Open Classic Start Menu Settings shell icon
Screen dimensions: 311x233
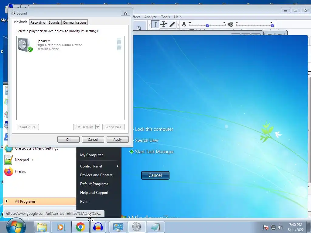tap(9, 149)
